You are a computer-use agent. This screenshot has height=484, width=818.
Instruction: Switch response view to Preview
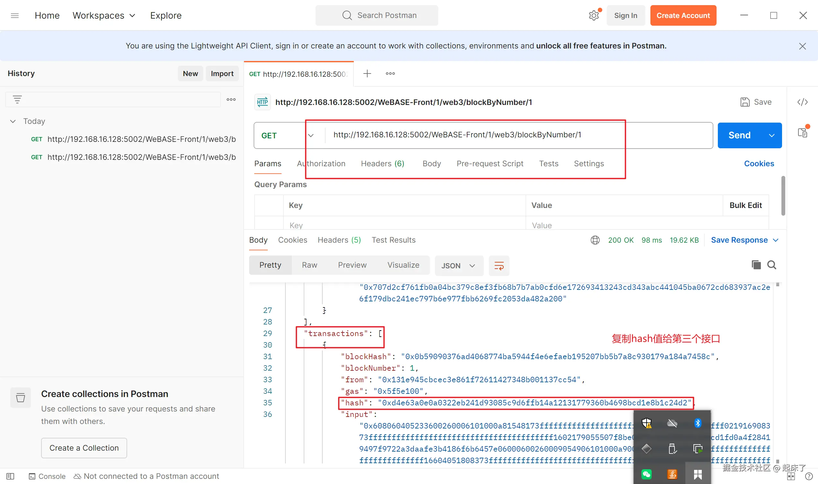(x=352, y=265)
